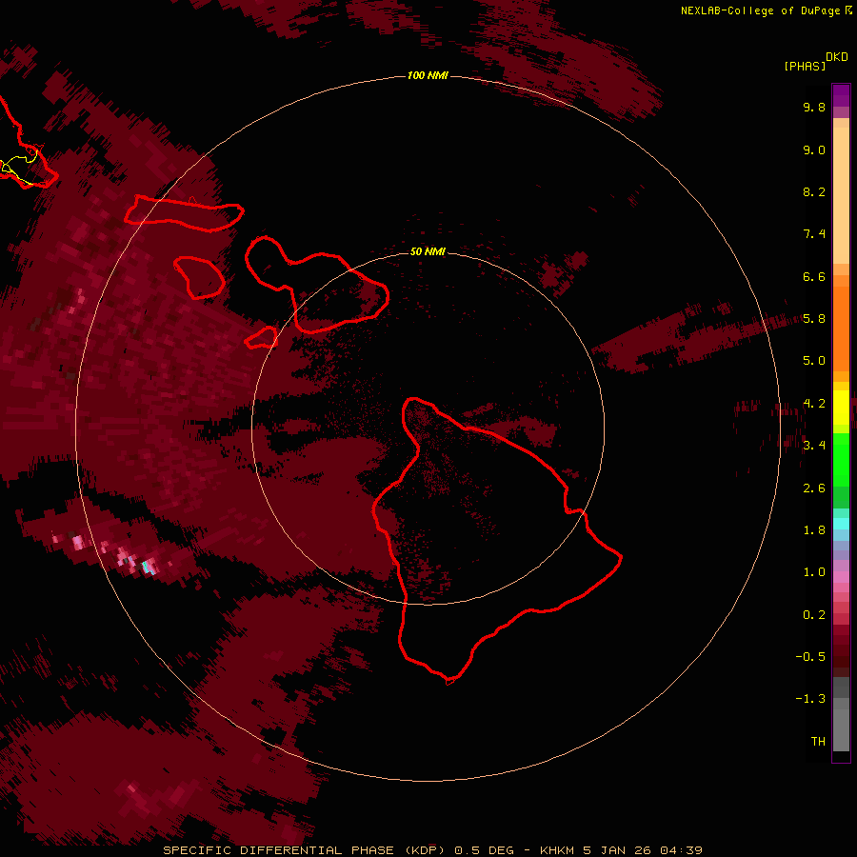Pick the purple band atop the color bar
Image resolution: width=857 pixels, height=857 pixels.
(841, 95)
